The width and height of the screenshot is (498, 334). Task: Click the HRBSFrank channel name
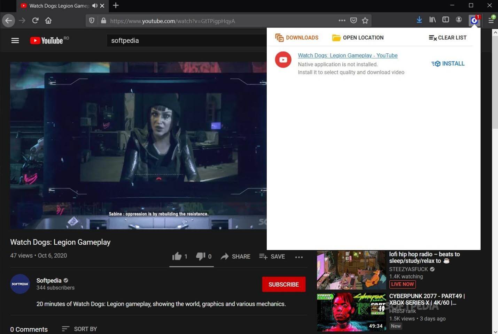point(403,311)
